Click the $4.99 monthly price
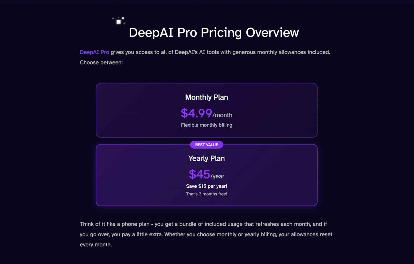This screenshot has width=414, height=264. point(196,113)
